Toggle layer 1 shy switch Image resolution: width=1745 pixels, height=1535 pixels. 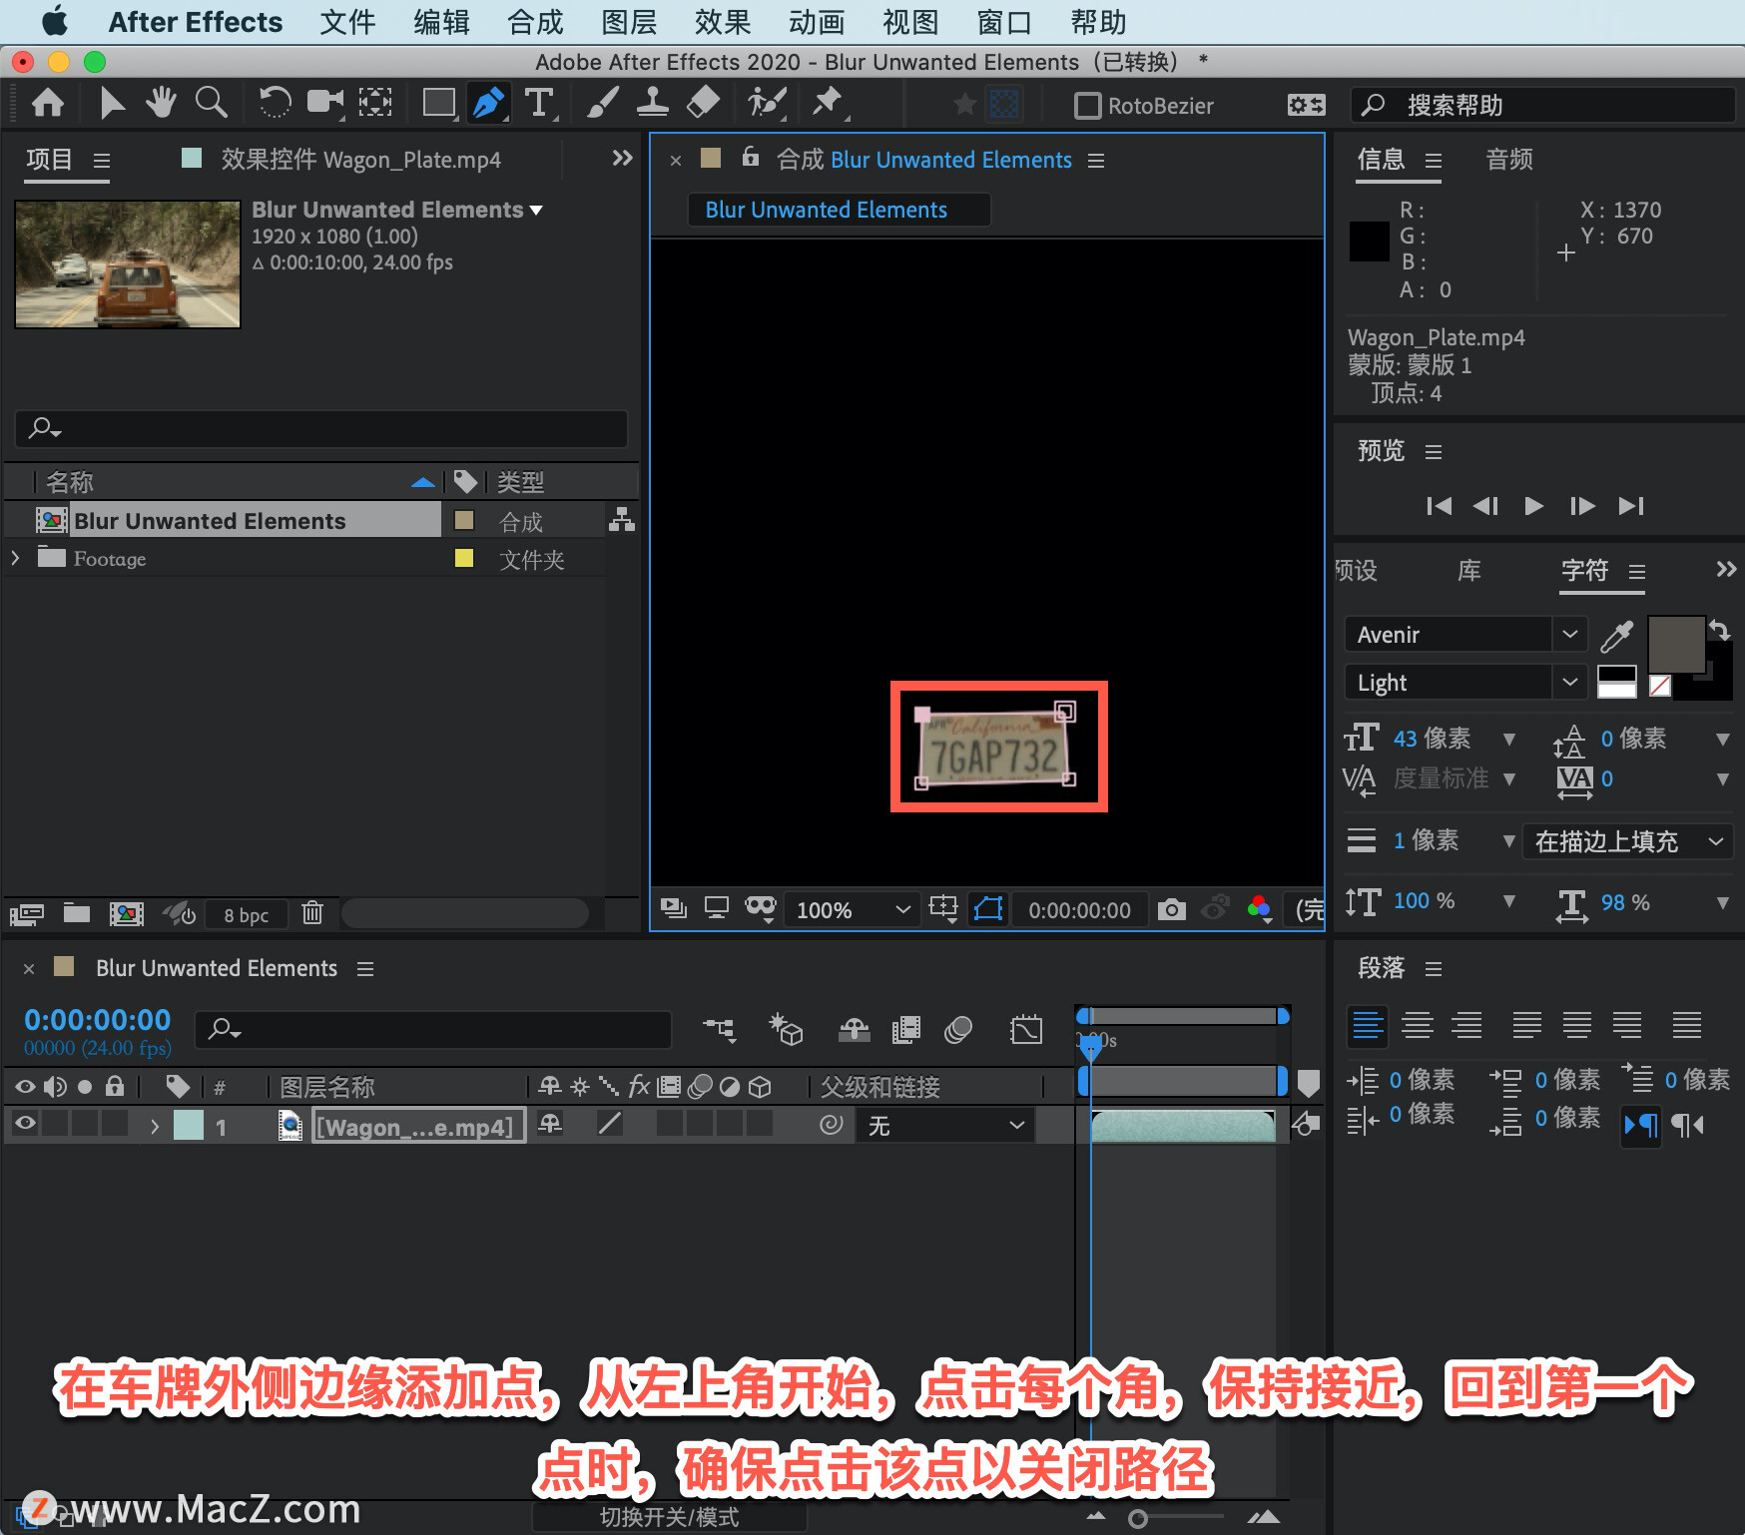tap(550, 1124)
